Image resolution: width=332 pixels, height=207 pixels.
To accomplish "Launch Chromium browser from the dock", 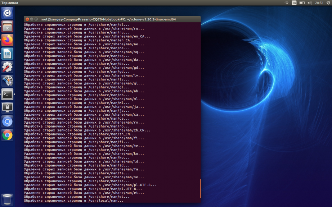I will (x=7, y=121).
